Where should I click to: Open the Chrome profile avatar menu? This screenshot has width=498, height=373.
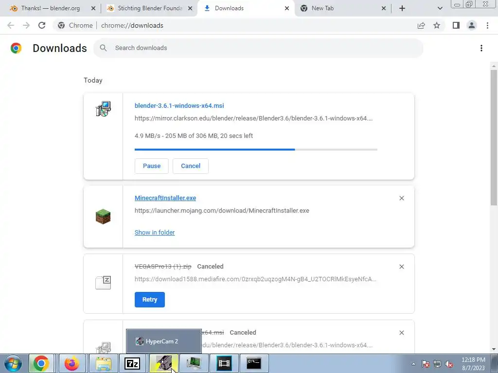click(472, 25)
